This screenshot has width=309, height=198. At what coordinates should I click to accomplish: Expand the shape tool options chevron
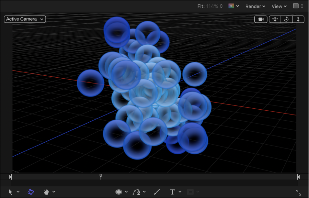coord(127,192)
